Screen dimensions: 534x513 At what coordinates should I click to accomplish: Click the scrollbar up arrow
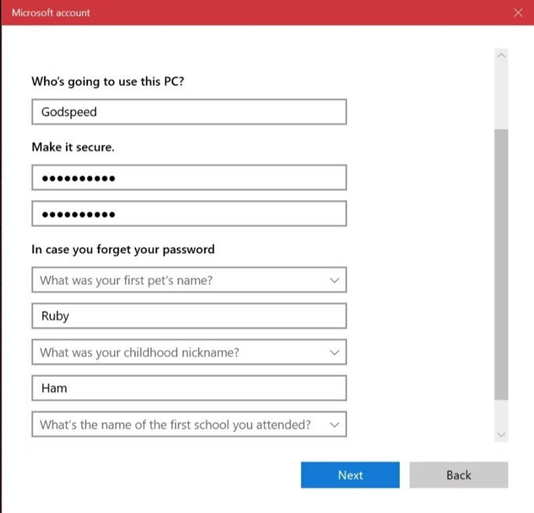tap(502, 55)
